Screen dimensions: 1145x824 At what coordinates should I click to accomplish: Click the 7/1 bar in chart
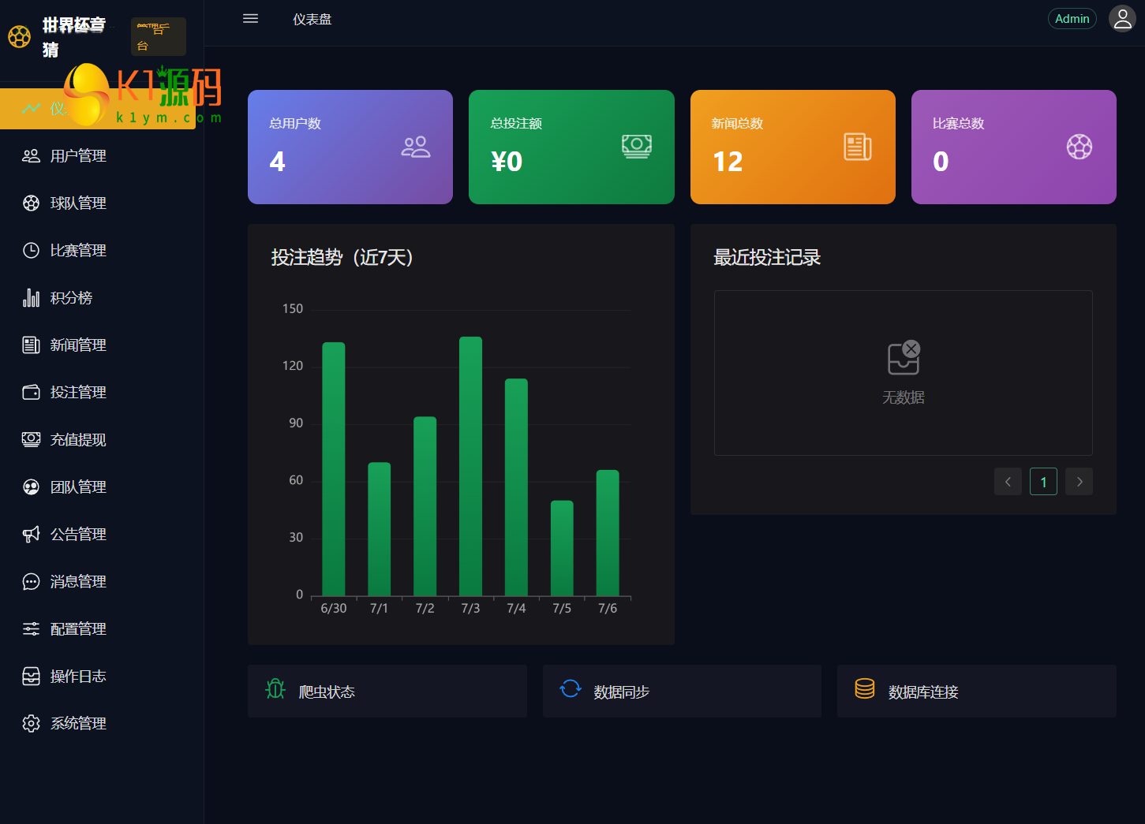tap(380, 529)
